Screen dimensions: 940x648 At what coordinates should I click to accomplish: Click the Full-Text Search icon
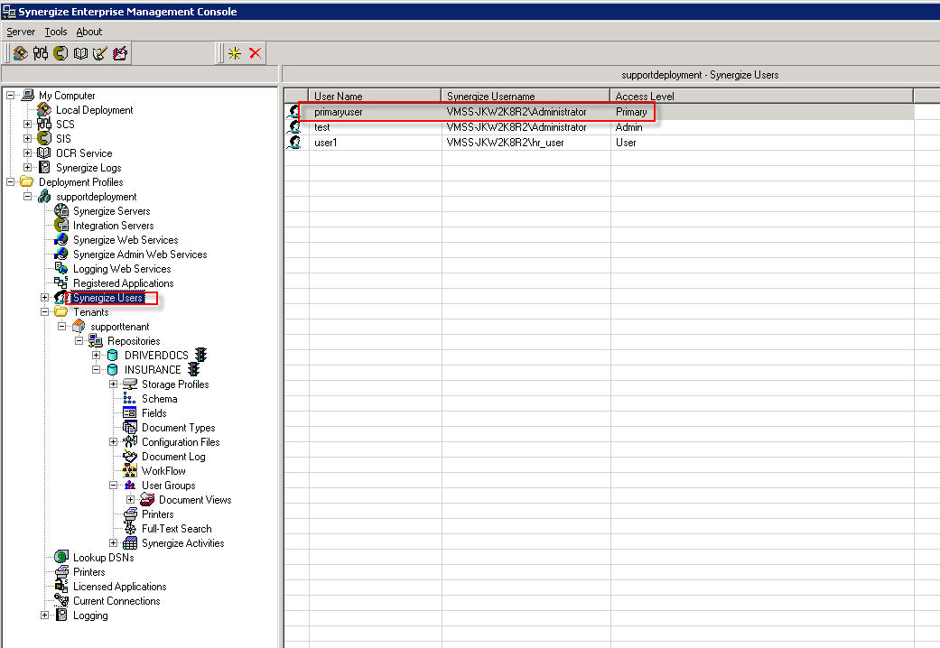[x=129, y=528]
